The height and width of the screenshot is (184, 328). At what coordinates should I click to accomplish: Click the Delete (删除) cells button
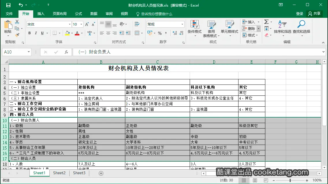click(x=249, y=28)
